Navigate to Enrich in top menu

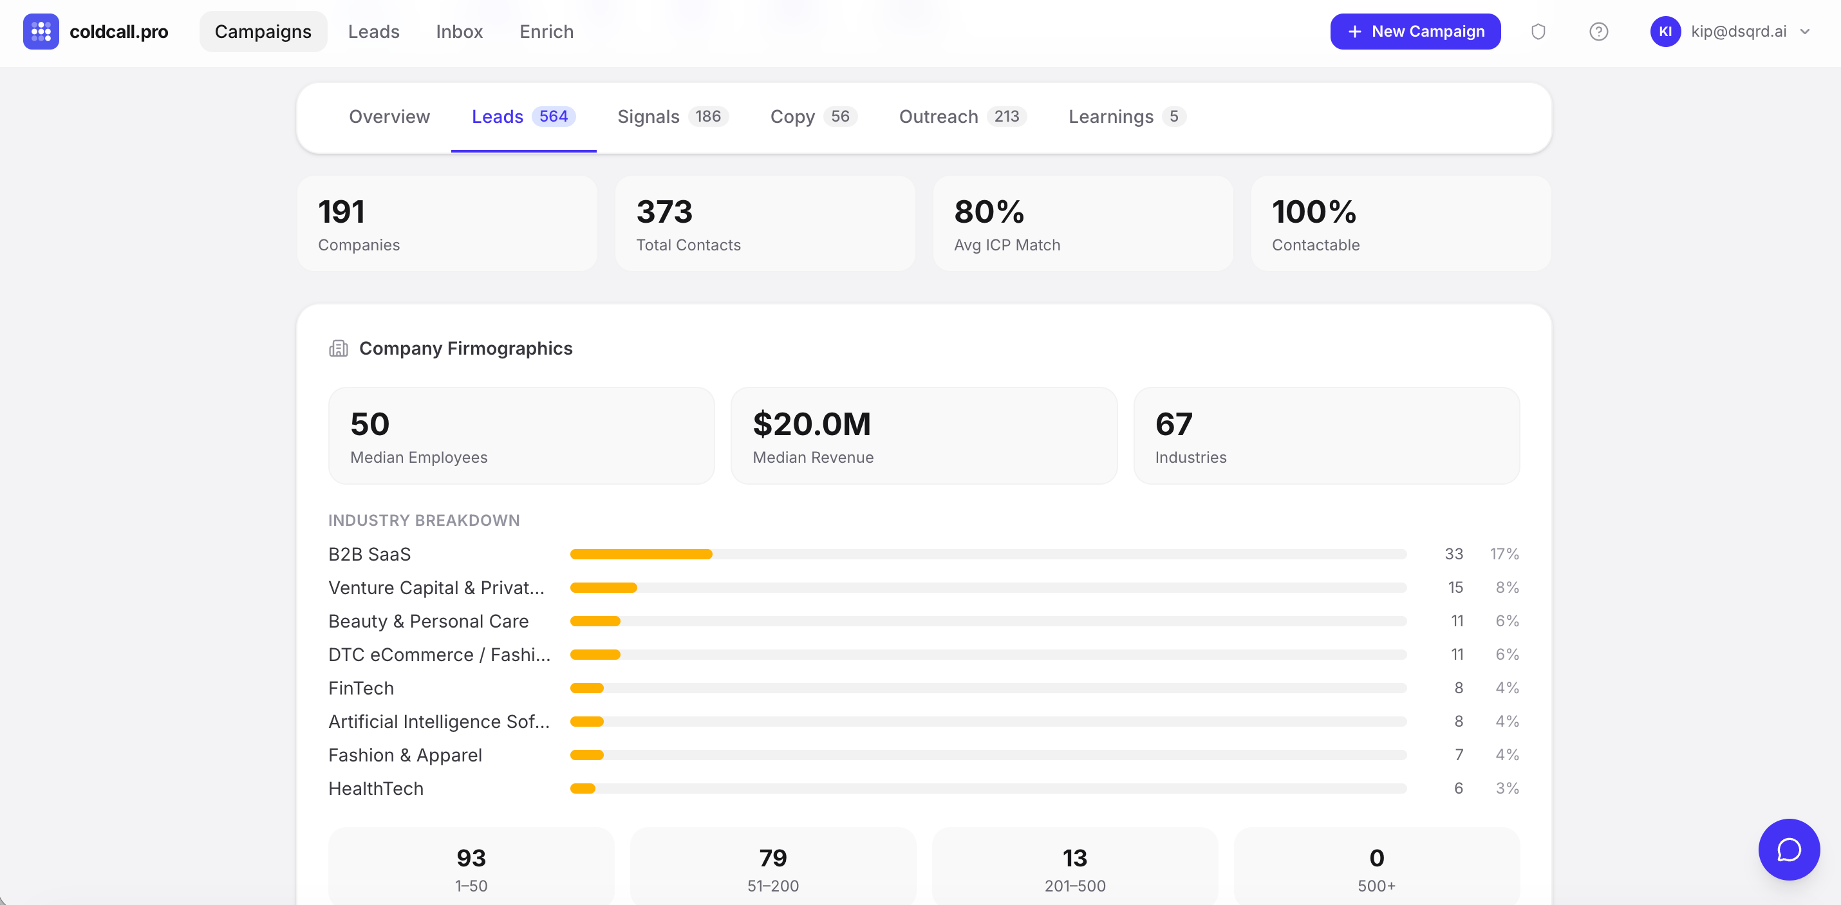coord(546,32)
